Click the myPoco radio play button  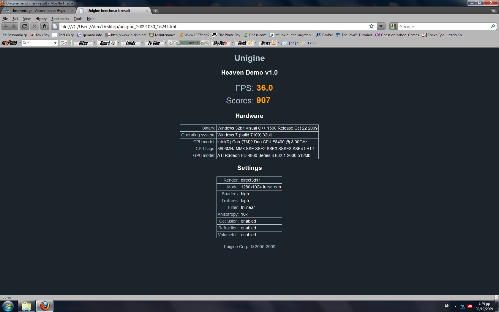coord(177,43)
